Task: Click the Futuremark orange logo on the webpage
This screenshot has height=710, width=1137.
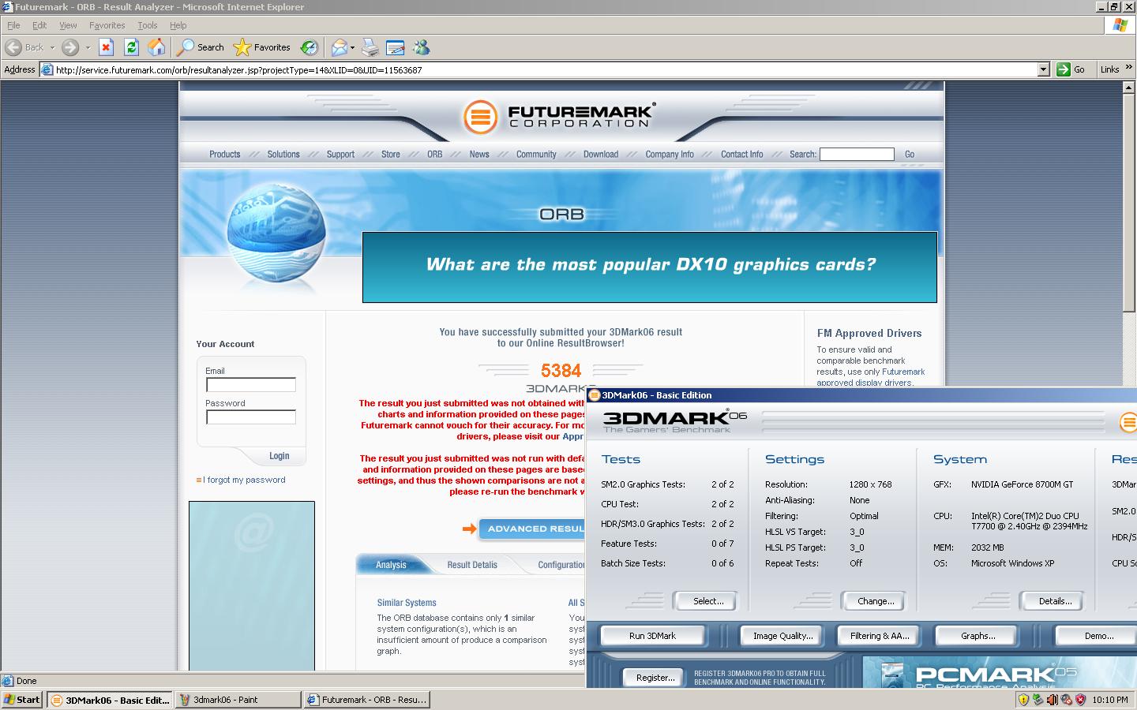Action: (480, 118)
